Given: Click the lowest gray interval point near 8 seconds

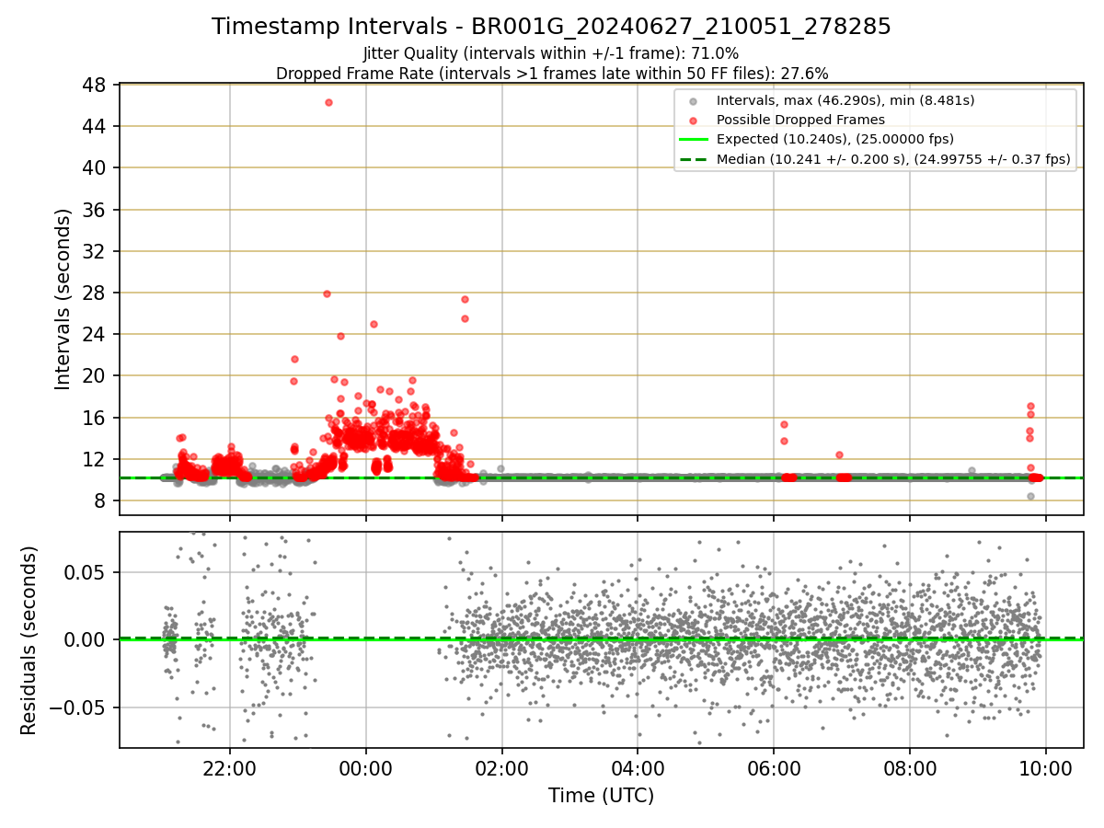Looking at the screenshot, I should point(1030,496).
